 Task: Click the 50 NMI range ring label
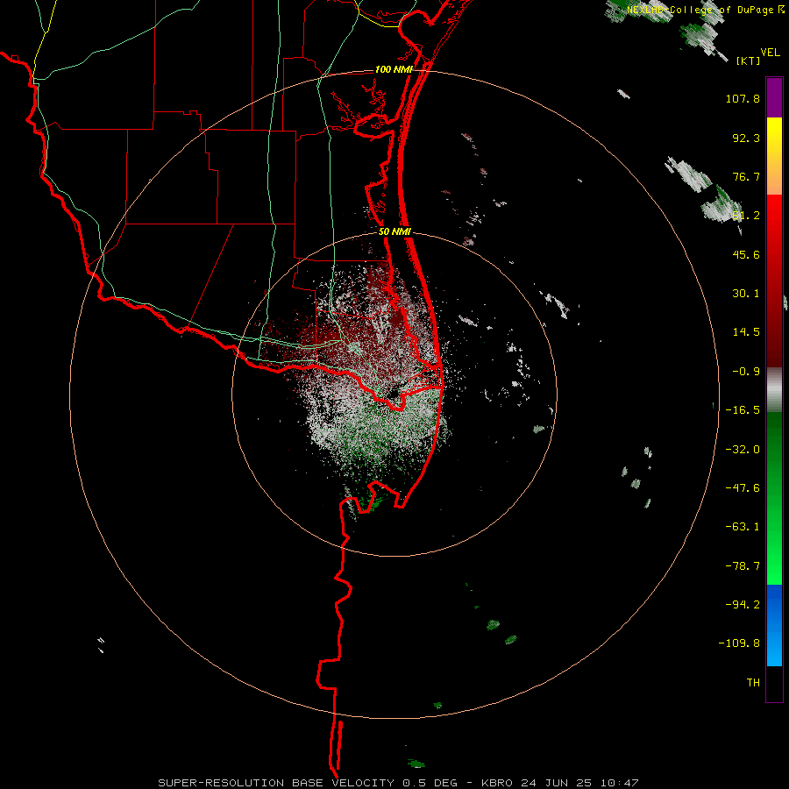(x=395, y=232)
